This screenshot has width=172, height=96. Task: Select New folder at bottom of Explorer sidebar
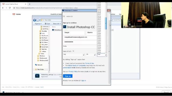40,69
